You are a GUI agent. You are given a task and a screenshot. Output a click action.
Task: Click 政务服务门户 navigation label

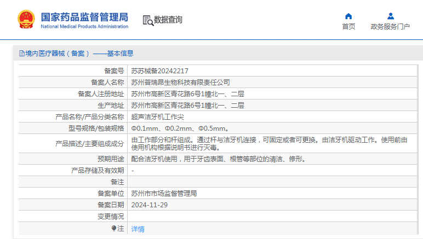(390, 26)
